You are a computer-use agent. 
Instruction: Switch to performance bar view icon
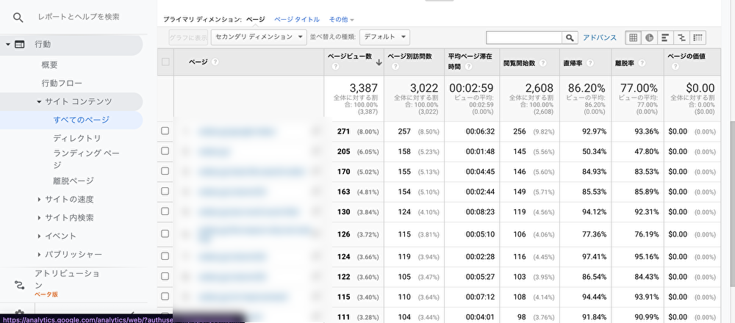click(x=665, y=37)
